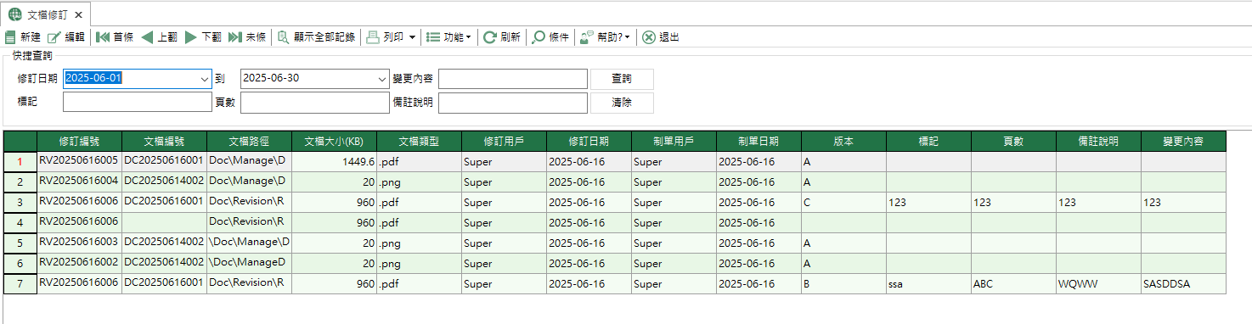Click 顯示全部記錄 to show all records
Image resolution: width=1252 pixels, height=324 pixels.
pyautogui.click(x=316, y=37)
